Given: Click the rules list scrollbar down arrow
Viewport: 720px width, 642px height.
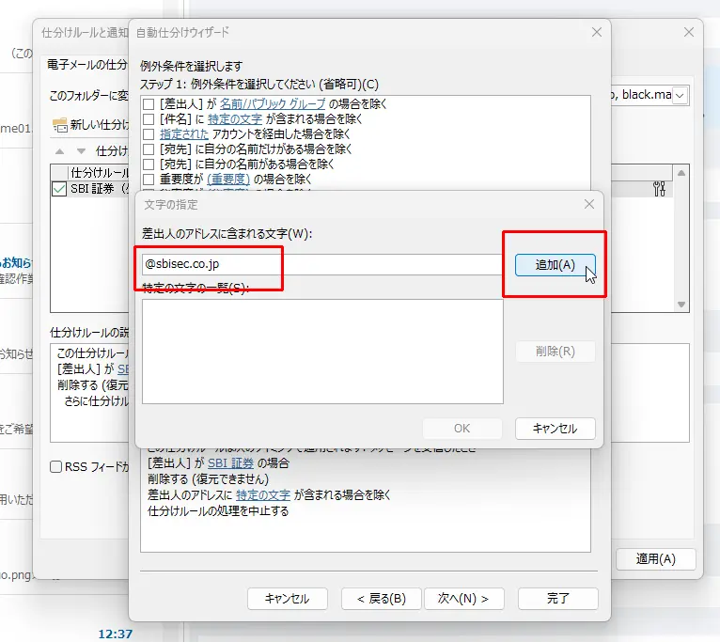Looking at the screenshot, I should click(681, 305).
